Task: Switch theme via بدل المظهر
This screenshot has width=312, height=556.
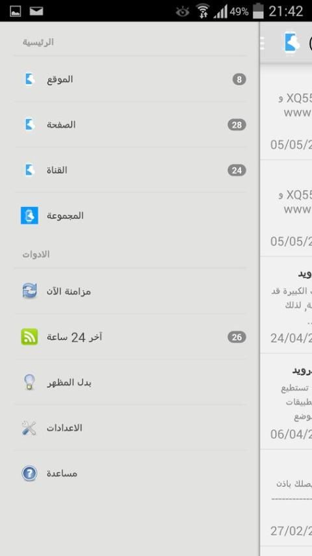Action: click(130, 382)
